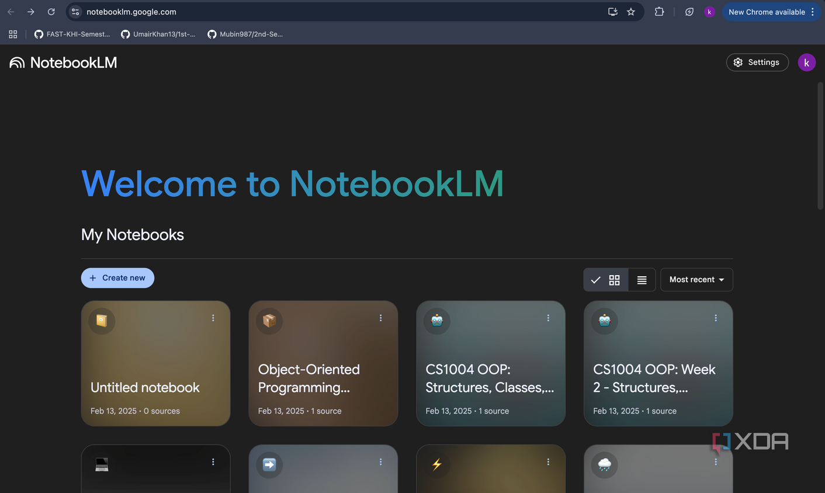Open the Most recent sort dropdown
This screenshot has width=825, height=493.
(696, 280)
